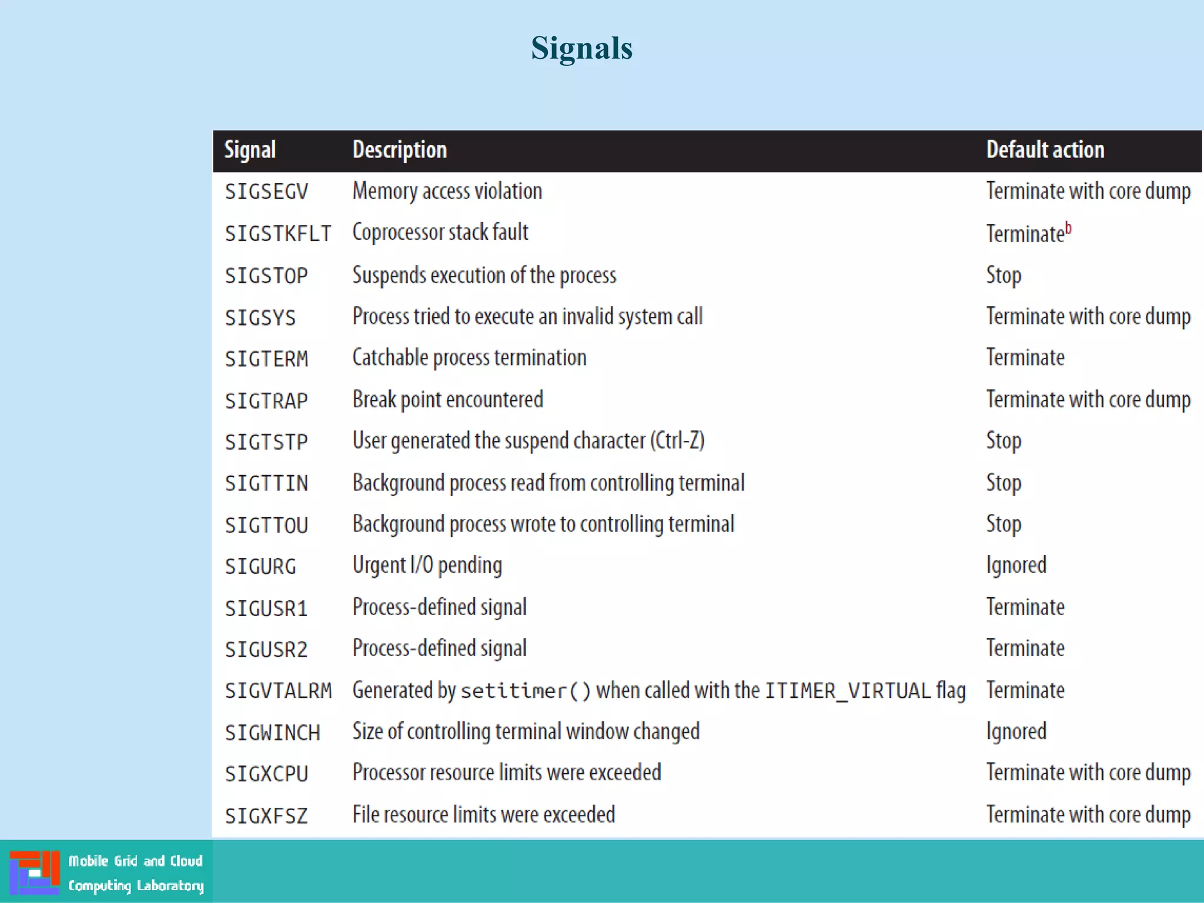Select the SIGTERM signal name

pos(266,359)
